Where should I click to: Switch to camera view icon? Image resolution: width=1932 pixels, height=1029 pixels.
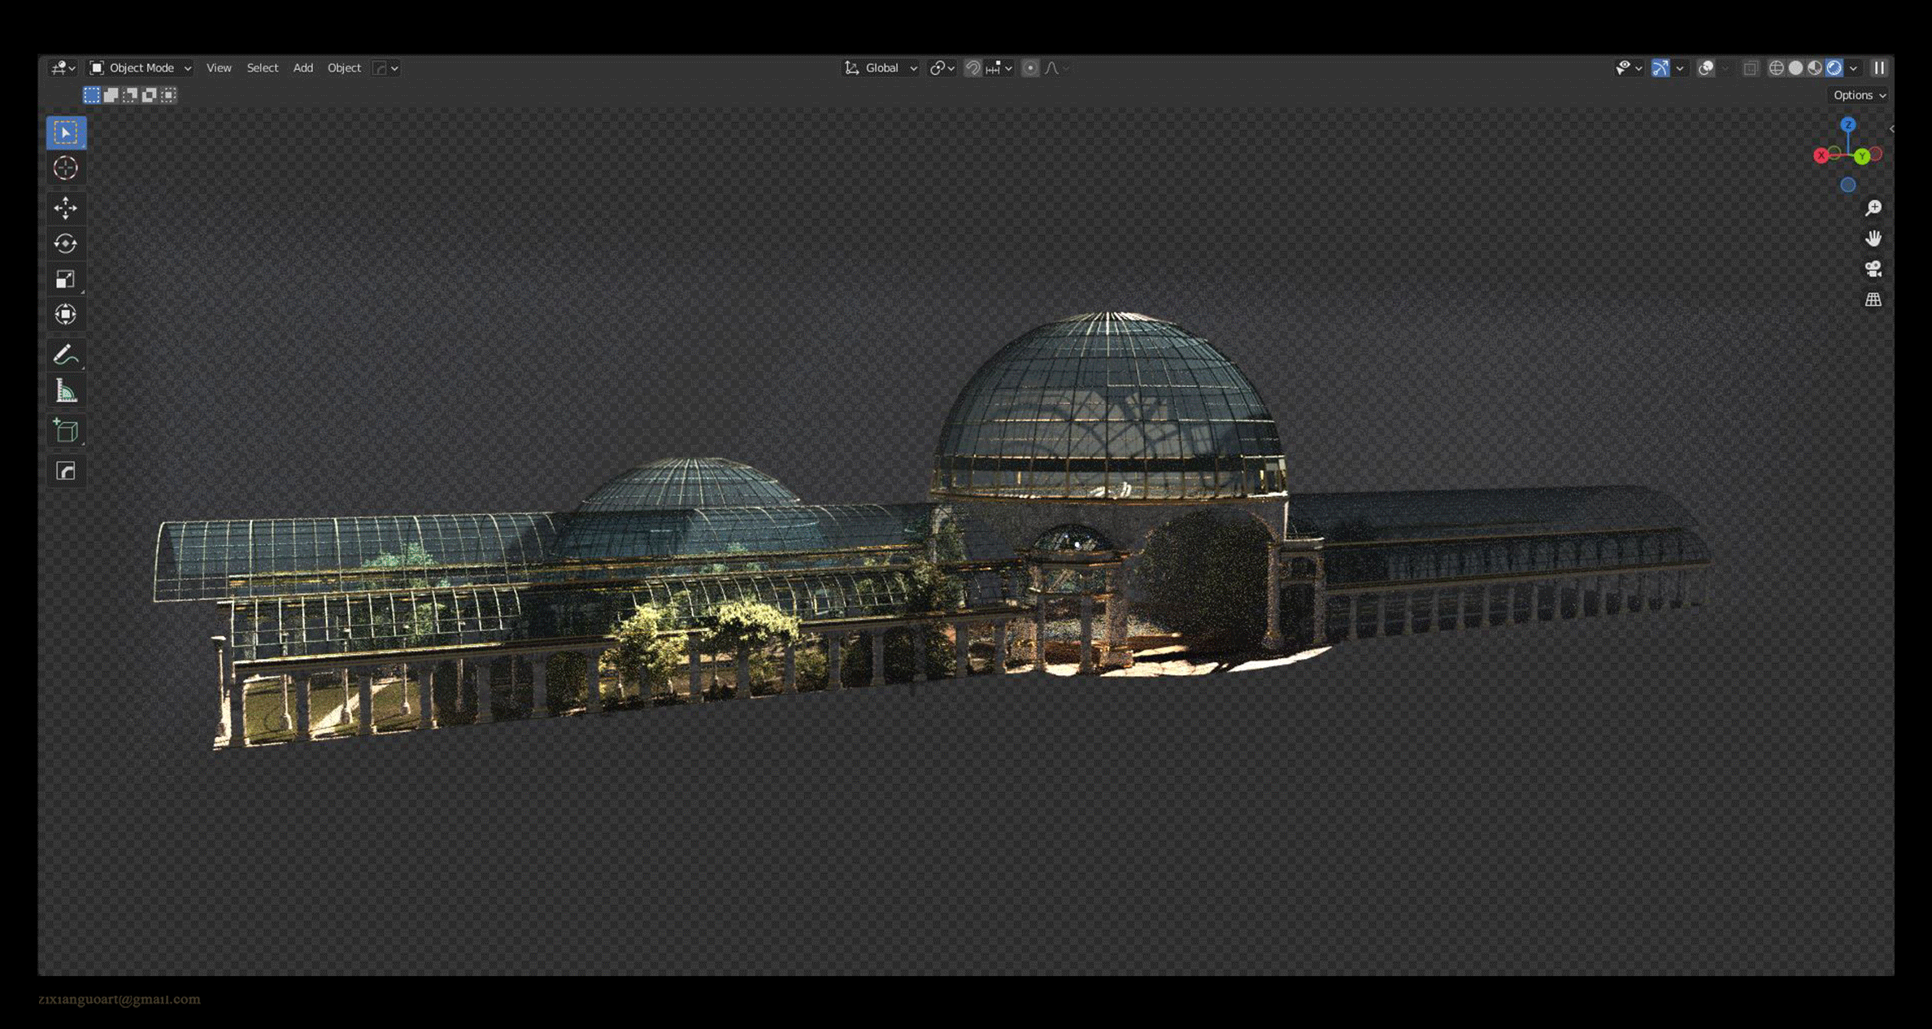[x=1873, y=269]
